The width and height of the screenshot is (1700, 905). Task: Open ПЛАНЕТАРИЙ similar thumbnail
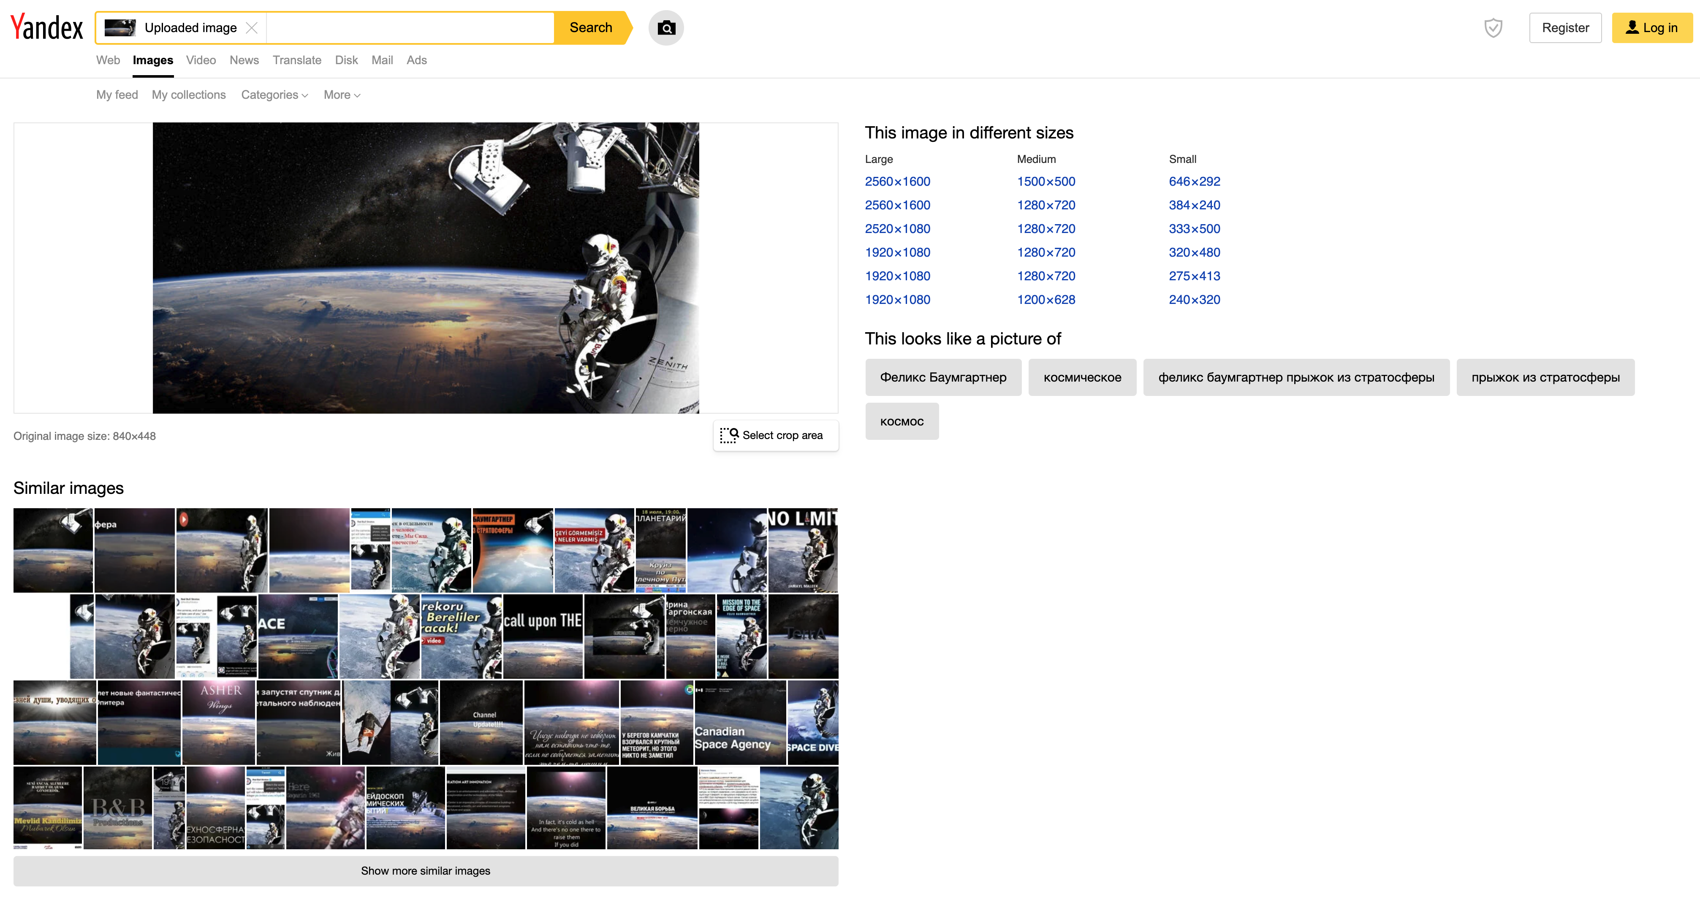tap(660, 550)
